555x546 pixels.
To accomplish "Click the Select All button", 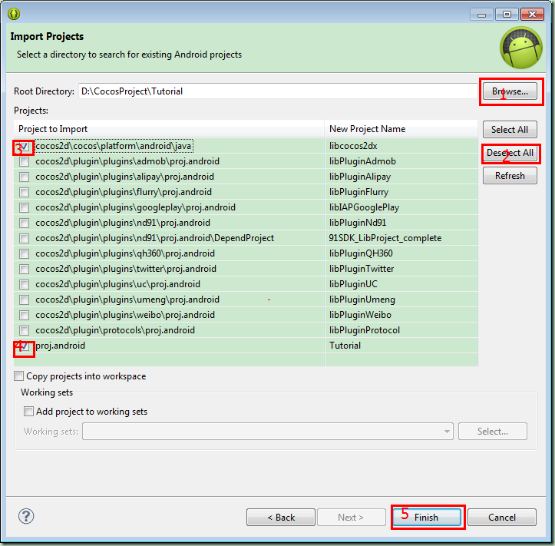I will pos(510,130).
